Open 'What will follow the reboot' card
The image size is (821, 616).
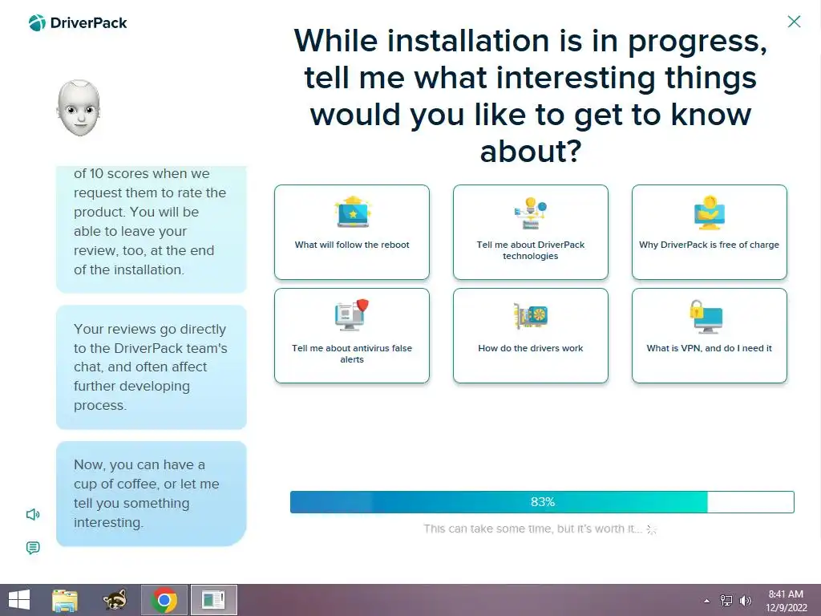tap(352, 232)
